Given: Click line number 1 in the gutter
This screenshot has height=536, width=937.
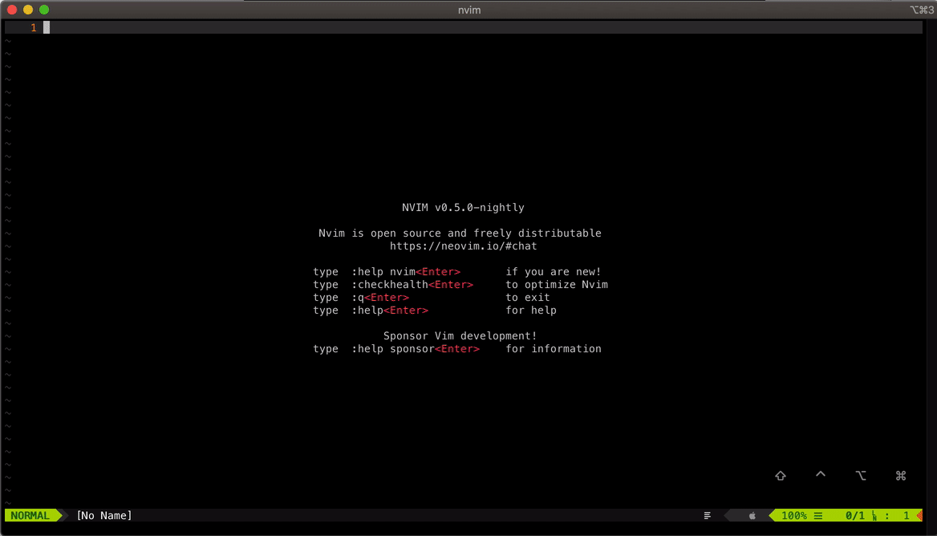Looking at the screenshot, I should tap(34, 28).
